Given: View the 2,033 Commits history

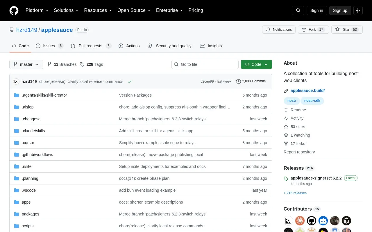Looking at the screenshot, I should tap(251, 81).
